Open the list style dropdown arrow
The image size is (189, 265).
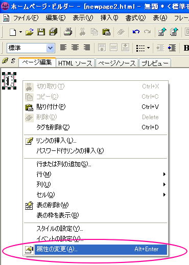tap(148, 48)
